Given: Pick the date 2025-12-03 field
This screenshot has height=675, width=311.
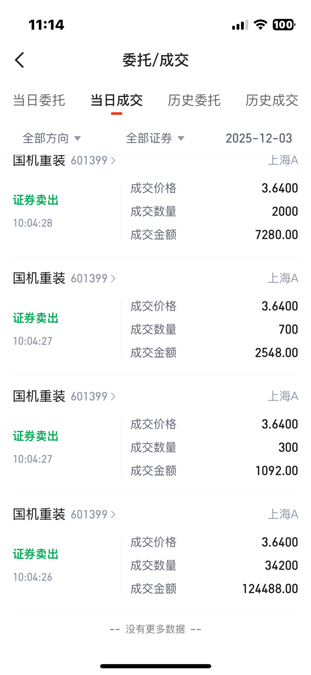Looking at the screenshot, I should 259,138.
